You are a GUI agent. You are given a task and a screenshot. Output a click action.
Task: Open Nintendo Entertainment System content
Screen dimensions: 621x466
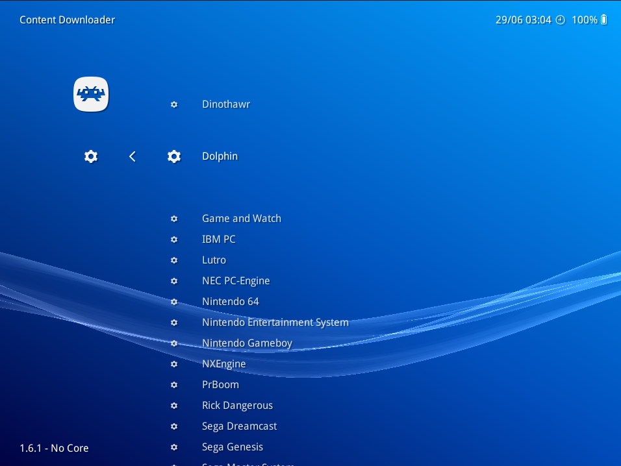click(275, 323)
